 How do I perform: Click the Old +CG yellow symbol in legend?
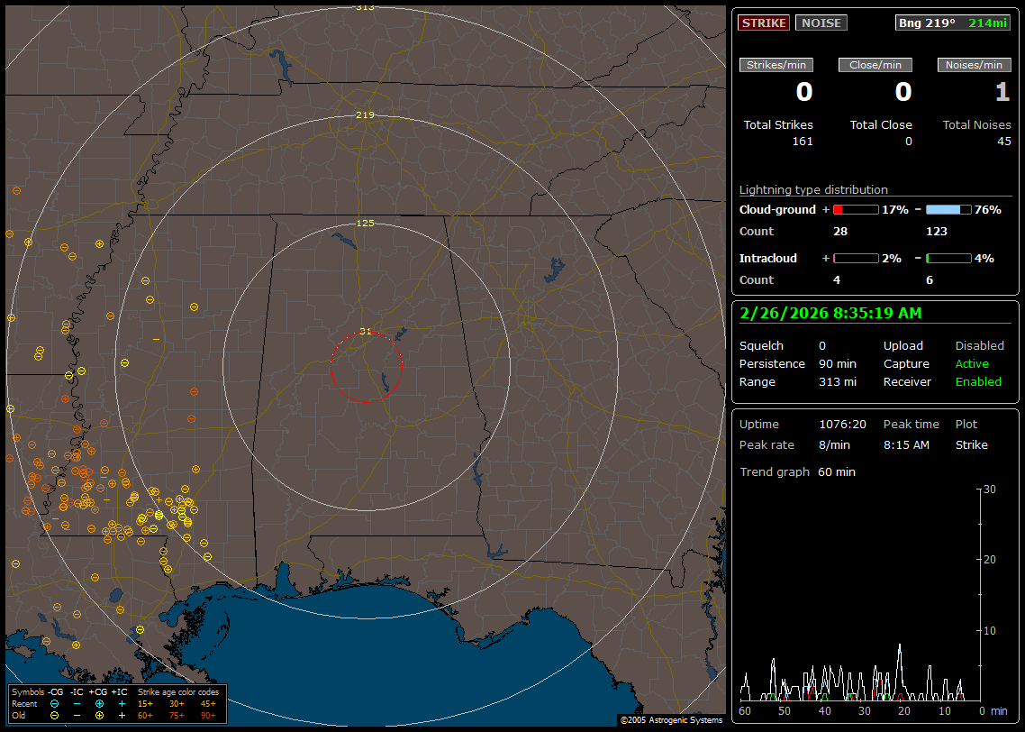(x=99, y=715)
